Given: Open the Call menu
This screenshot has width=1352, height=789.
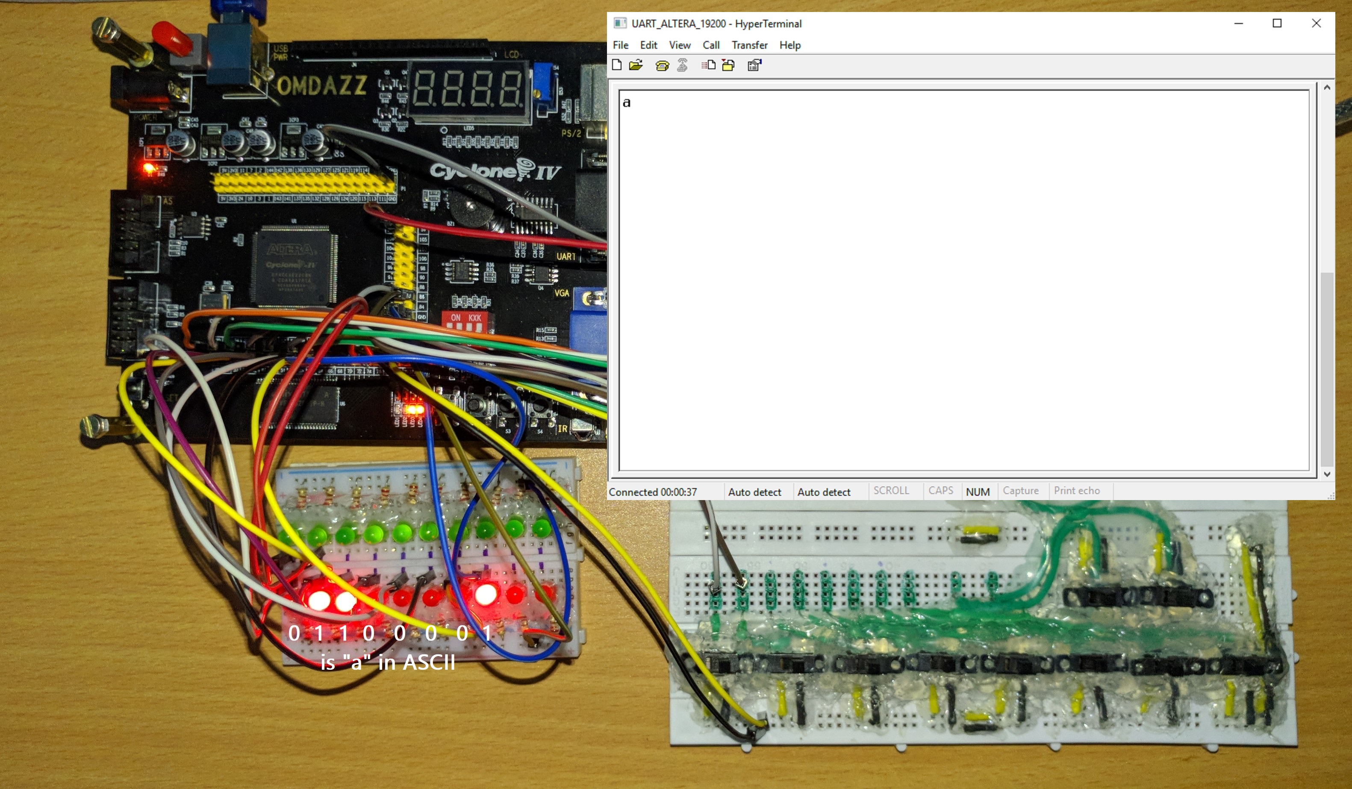Looking at the screenshot, I should [711, 45].
